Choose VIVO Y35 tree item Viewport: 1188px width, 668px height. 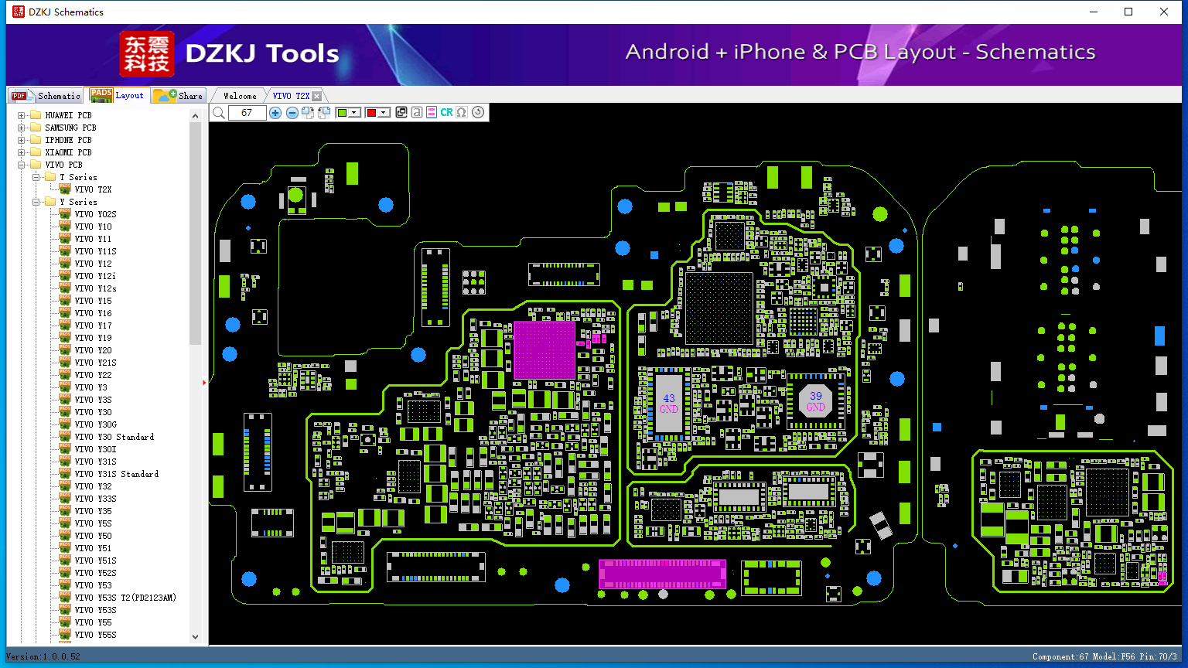[x=93, y=511]
